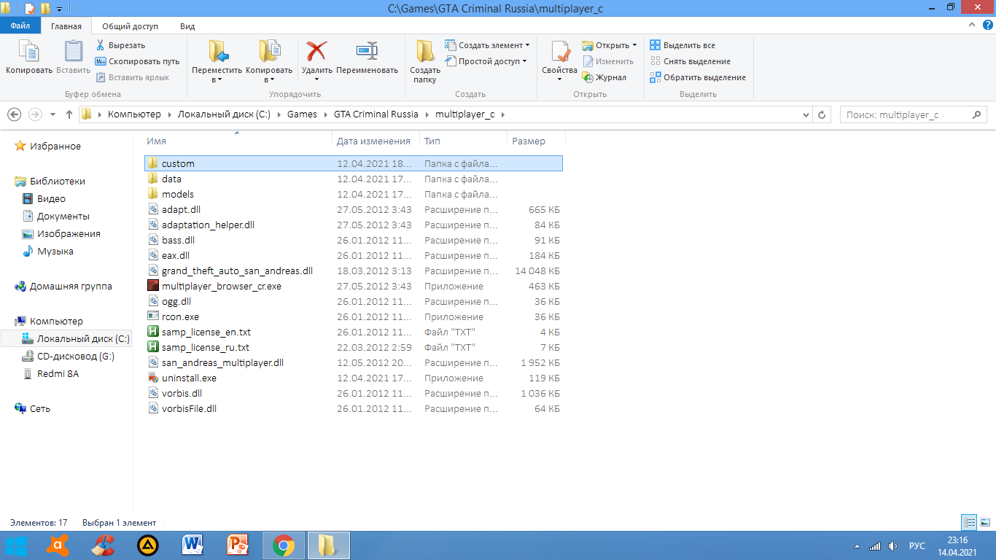Click the Up one level arrow
The image size is (996, 560).
click(69, 114)
